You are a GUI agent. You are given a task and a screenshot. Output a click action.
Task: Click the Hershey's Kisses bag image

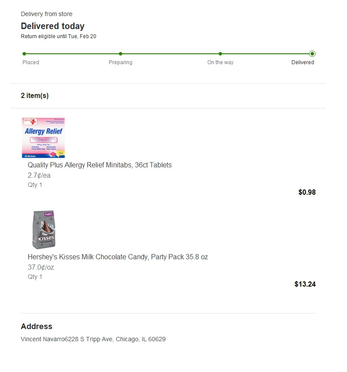(x=44, y=230)
